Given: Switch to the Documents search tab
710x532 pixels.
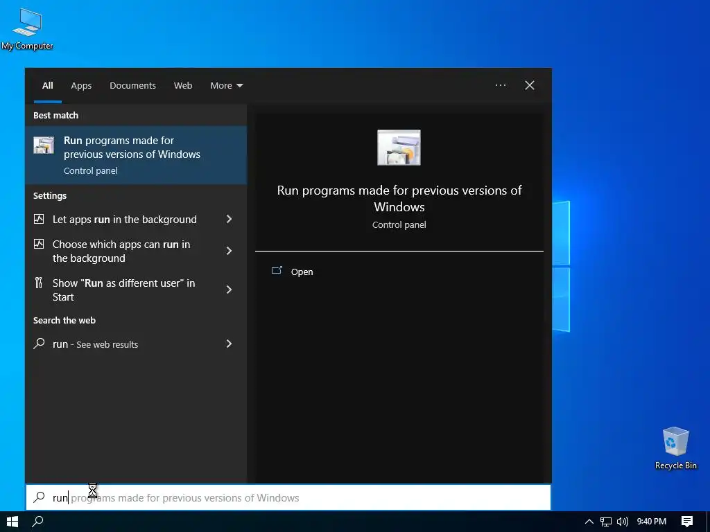Looking at the screenshot, I should (132, 85).
